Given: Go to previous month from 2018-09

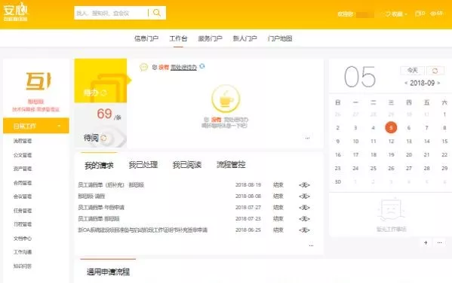Looking at the screenshot, I should (406, 83).
